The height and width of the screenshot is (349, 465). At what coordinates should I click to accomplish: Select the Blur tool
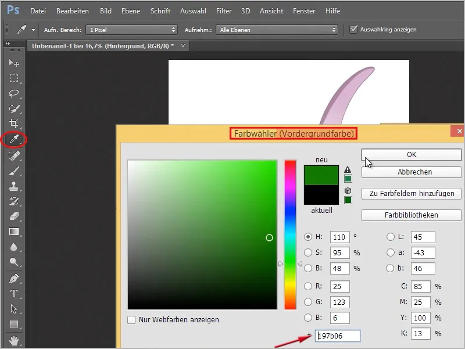coord(13,247)
